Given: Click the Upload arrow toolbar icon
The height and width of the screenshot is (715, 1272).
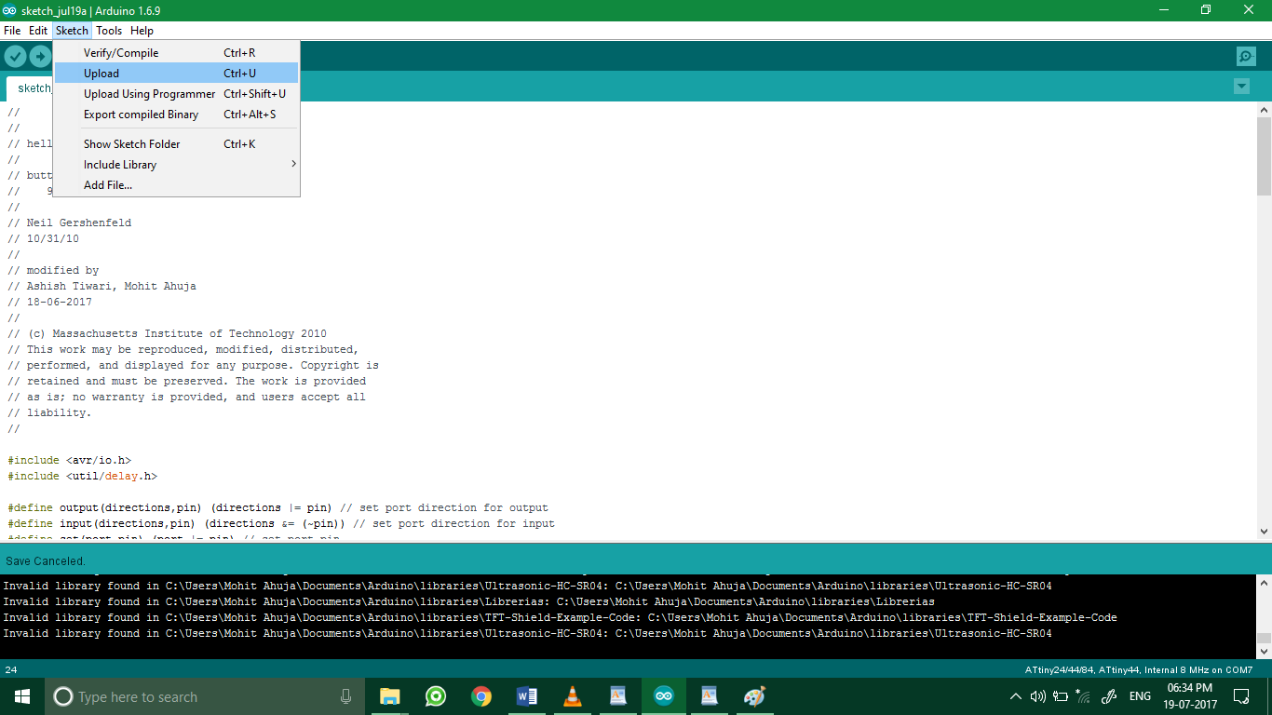Looking at the screenshot, I should 40,57.
